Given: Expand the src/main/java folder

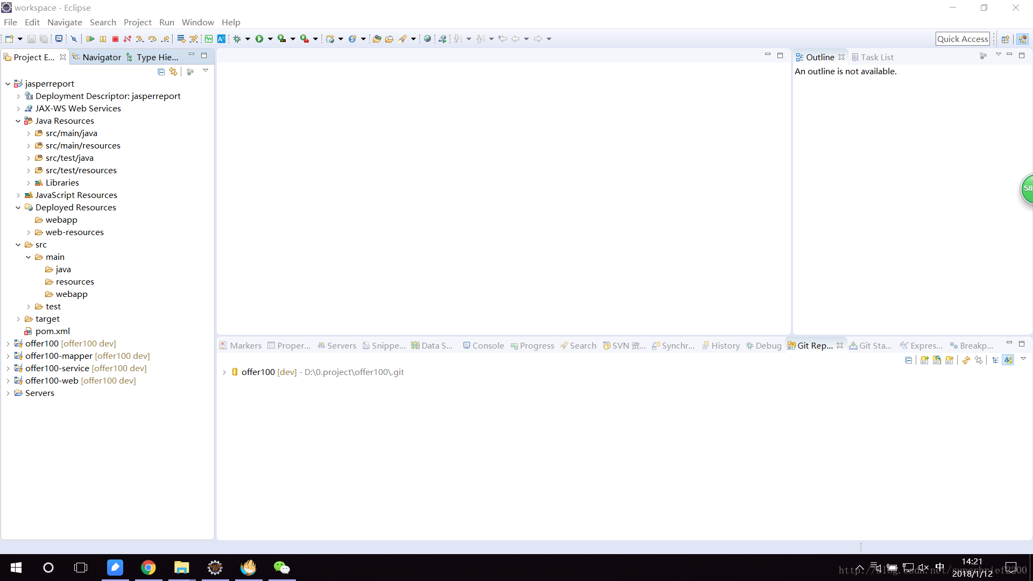Looking at the screenshot, I should (x=28, y=133).
